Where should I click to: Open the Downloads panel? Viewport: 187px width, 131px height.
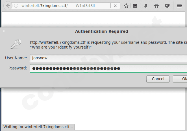click(146, 6)
